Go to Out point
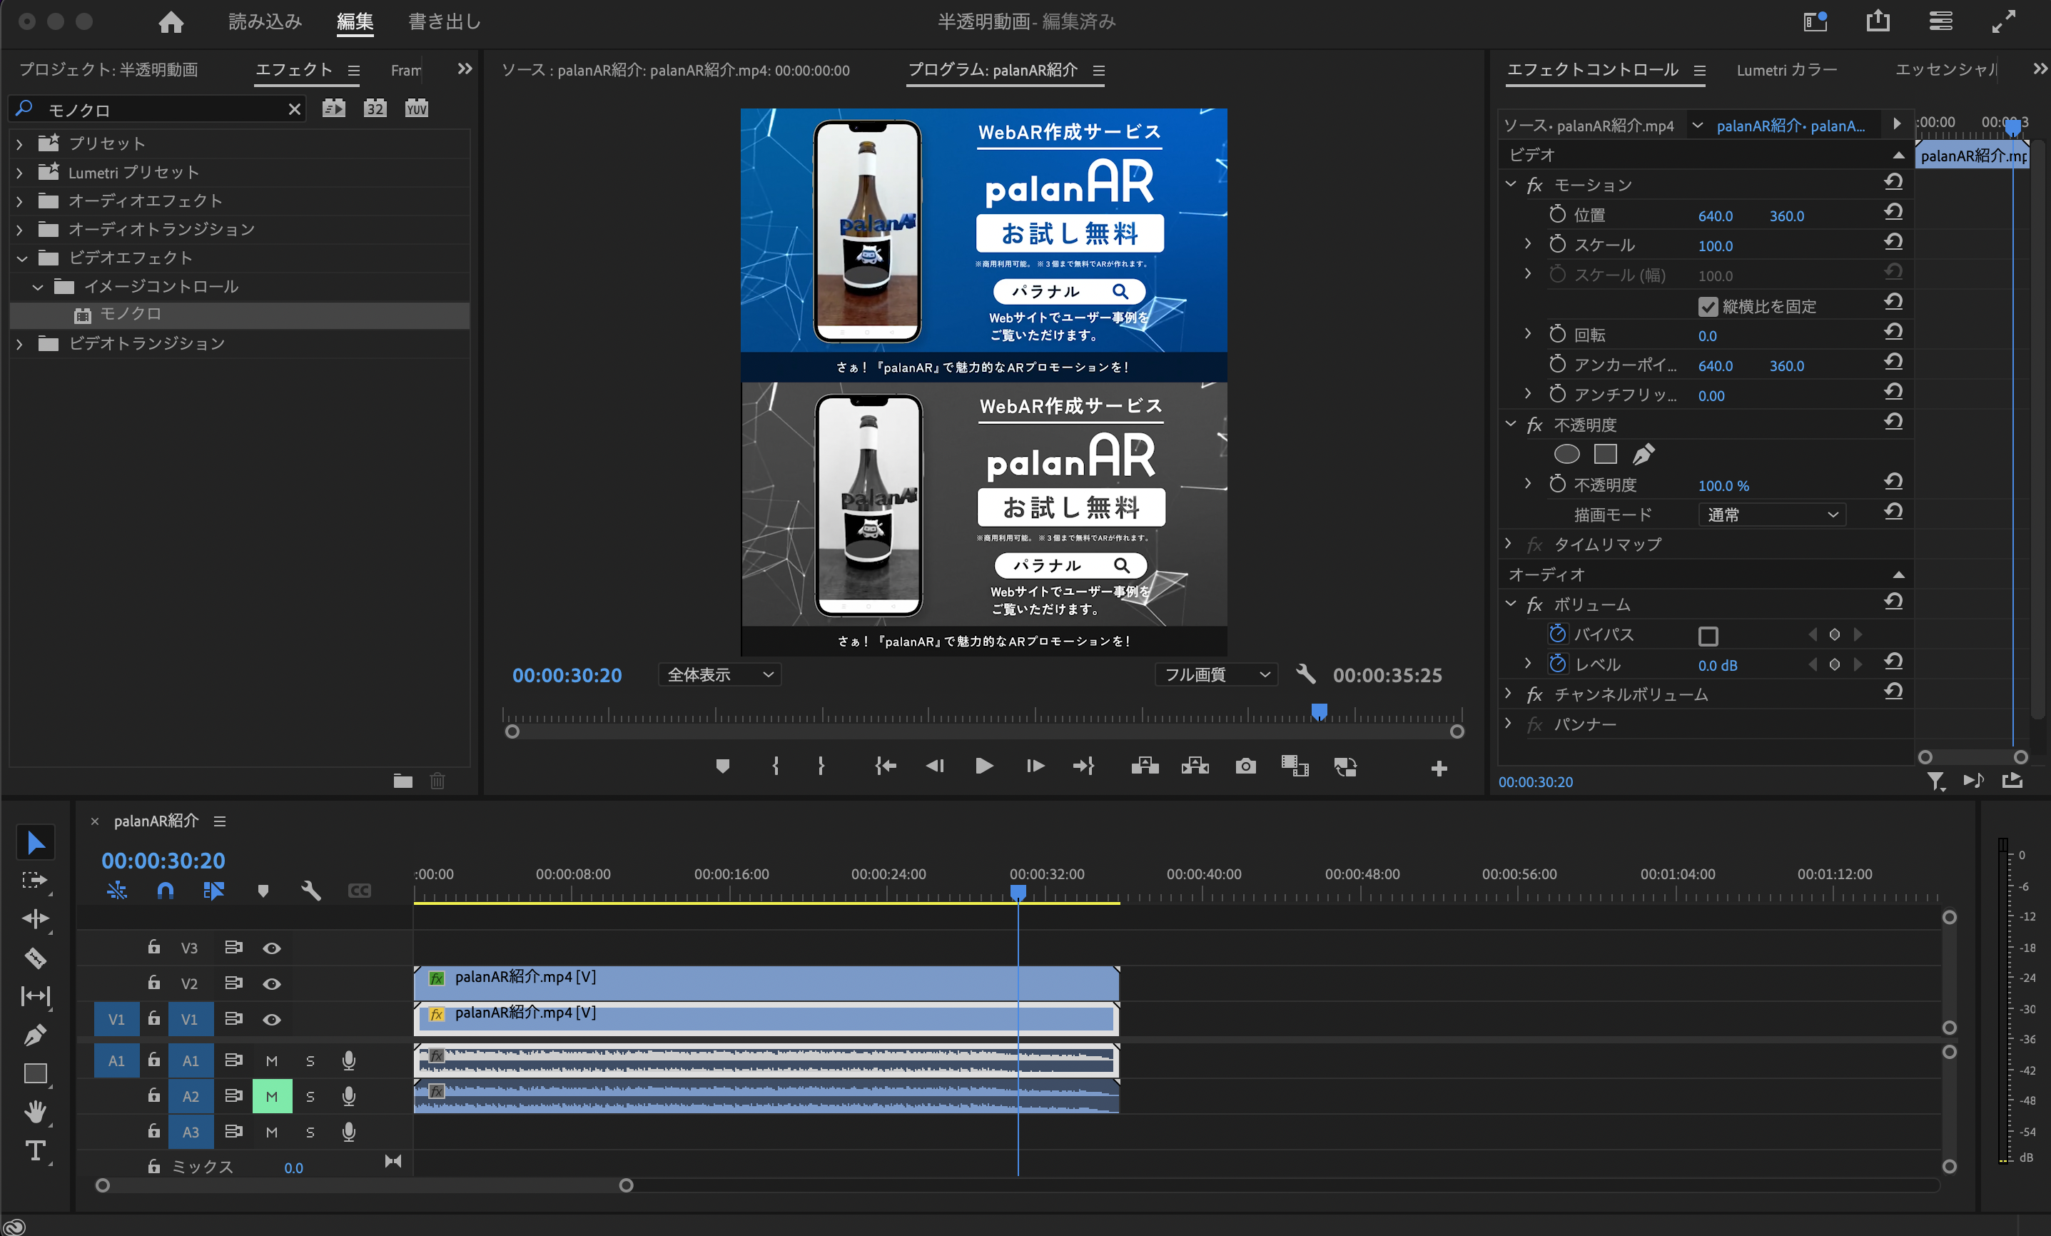2051x1236 pixels. (1084, 766)
